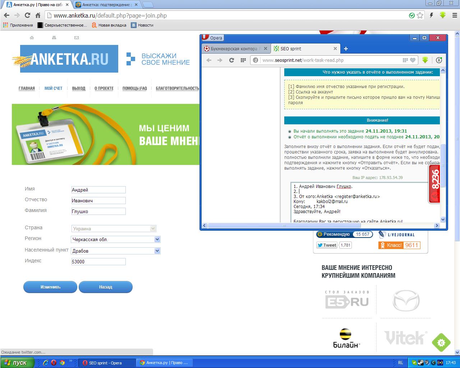Click the RL language indicator in the tray
This screenshot has height=368, width=460.
click(x=400, y=363)
